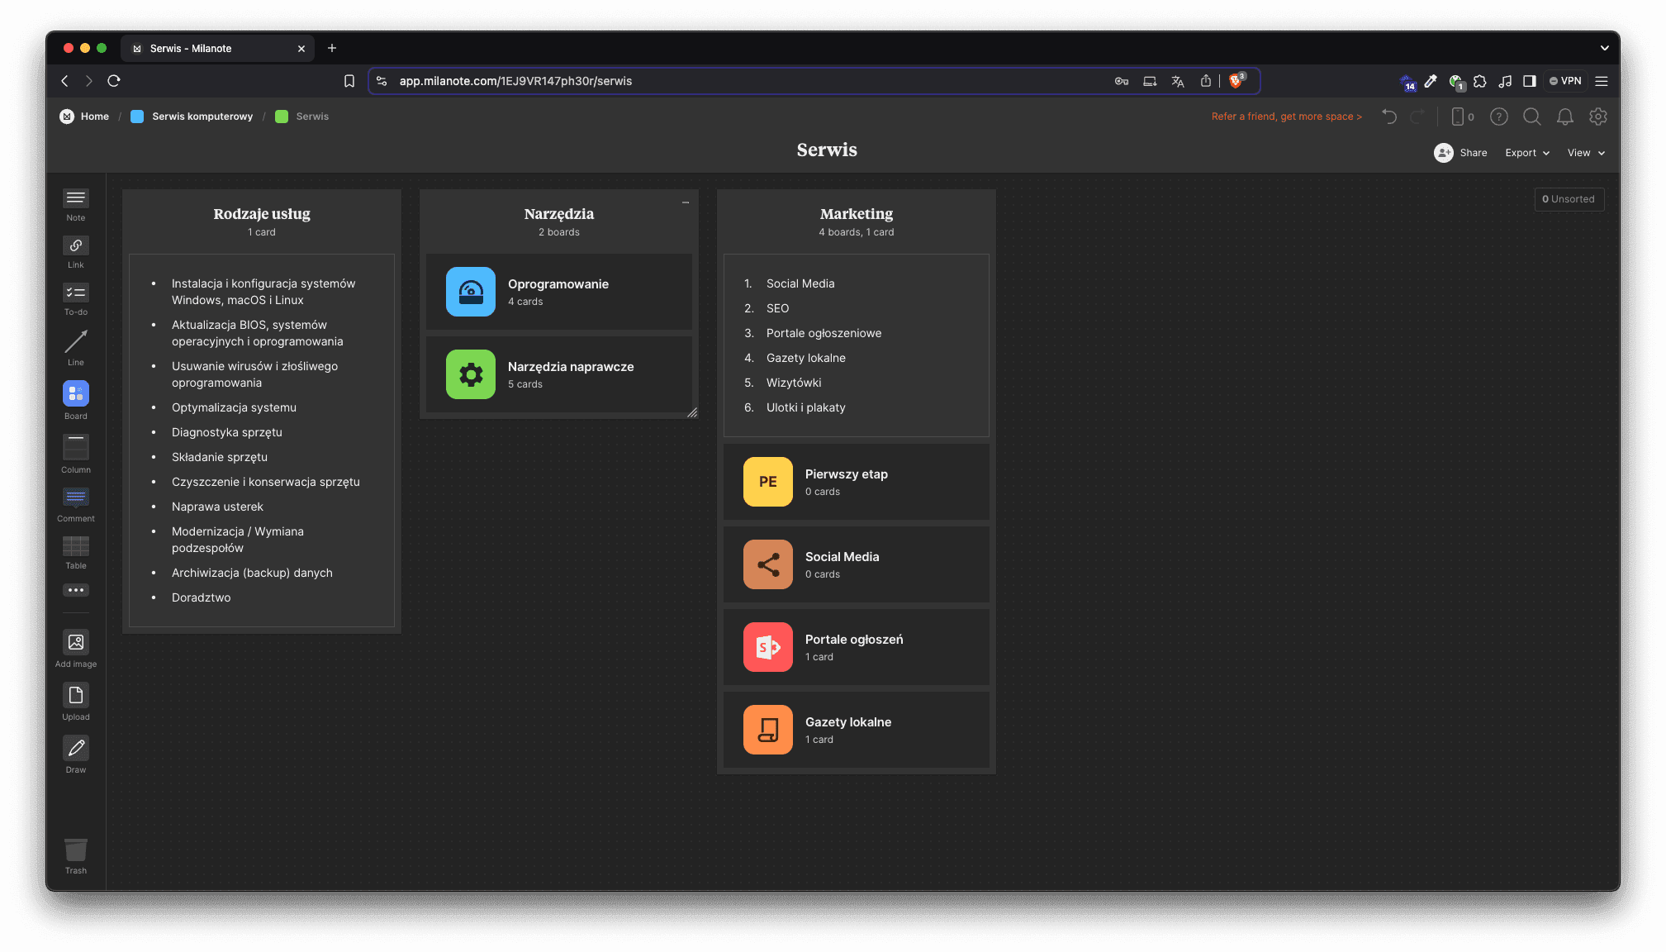Screen dimensions: 1666x952
Task: Open the Trash bin
Action: tap(75, 850)
